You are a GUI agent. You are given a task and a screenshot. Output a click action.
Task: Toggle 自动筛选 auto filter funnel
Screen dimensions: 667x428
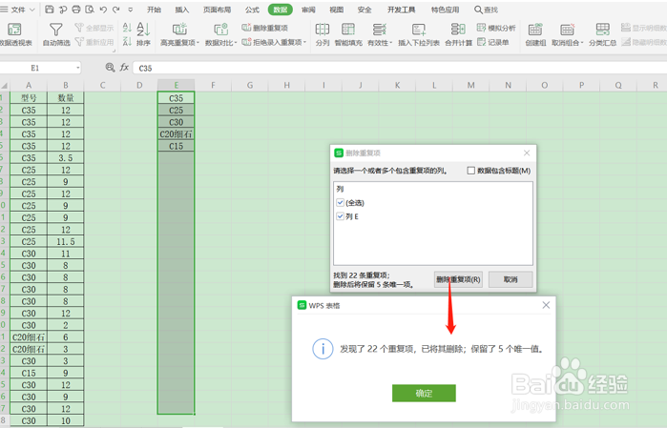coord(56,34)
